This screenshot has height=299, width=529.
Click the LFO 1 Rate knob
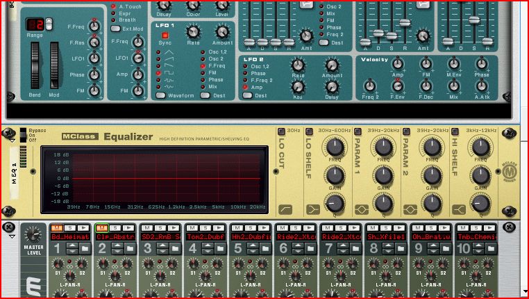(193, 32)
